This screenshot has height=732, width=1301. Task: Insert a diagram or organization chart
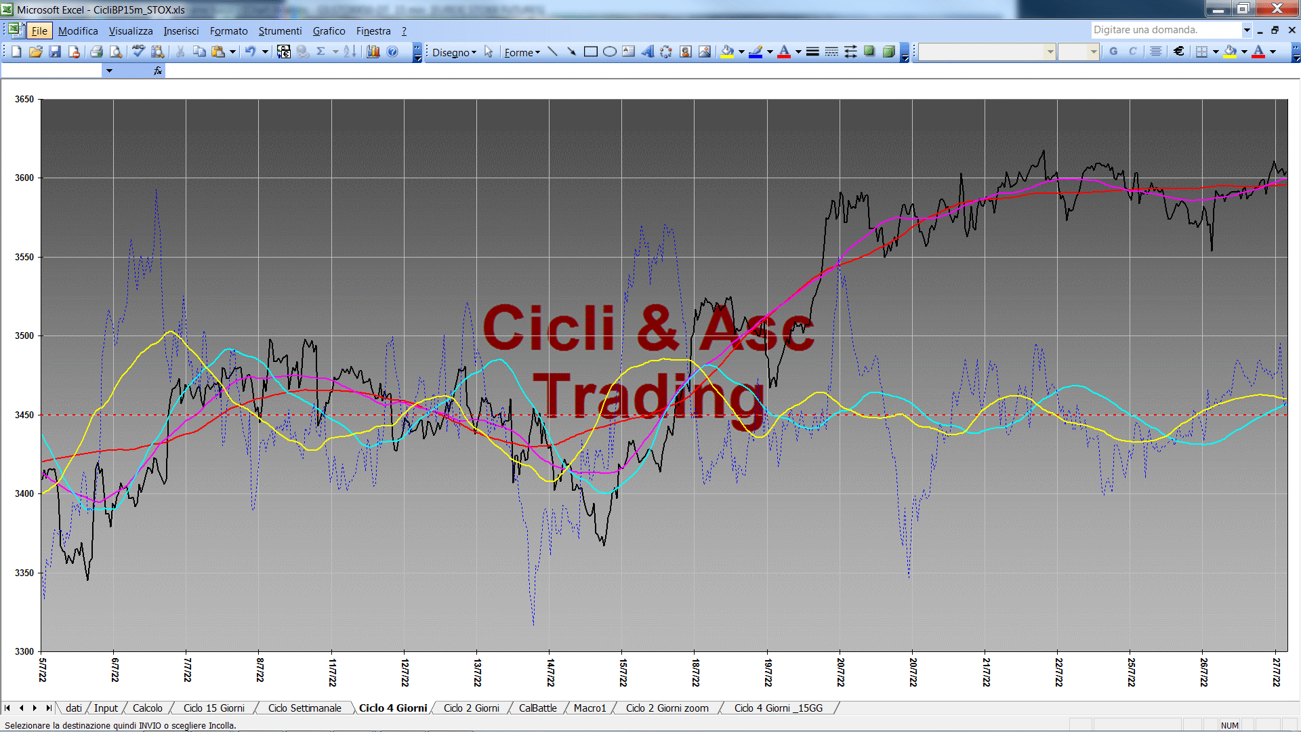click(666, 52)
